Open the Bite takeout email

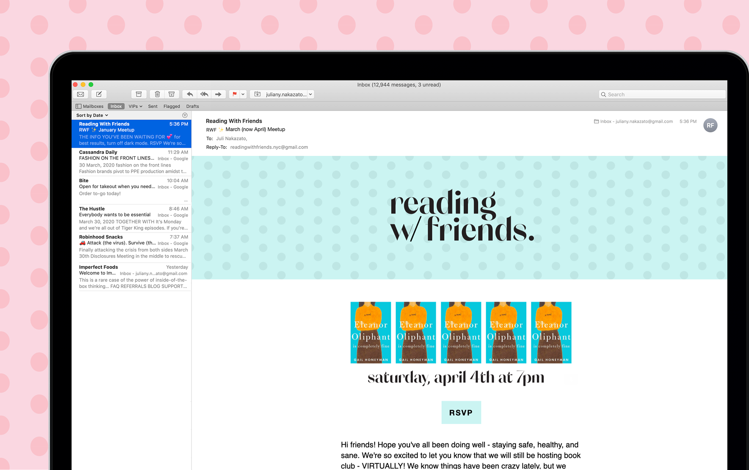(131, 190)
